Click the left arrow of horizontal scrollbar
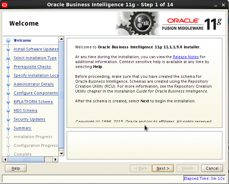Image resolution: width=229 pixels, height=184 pixels. tap(5, 159)
